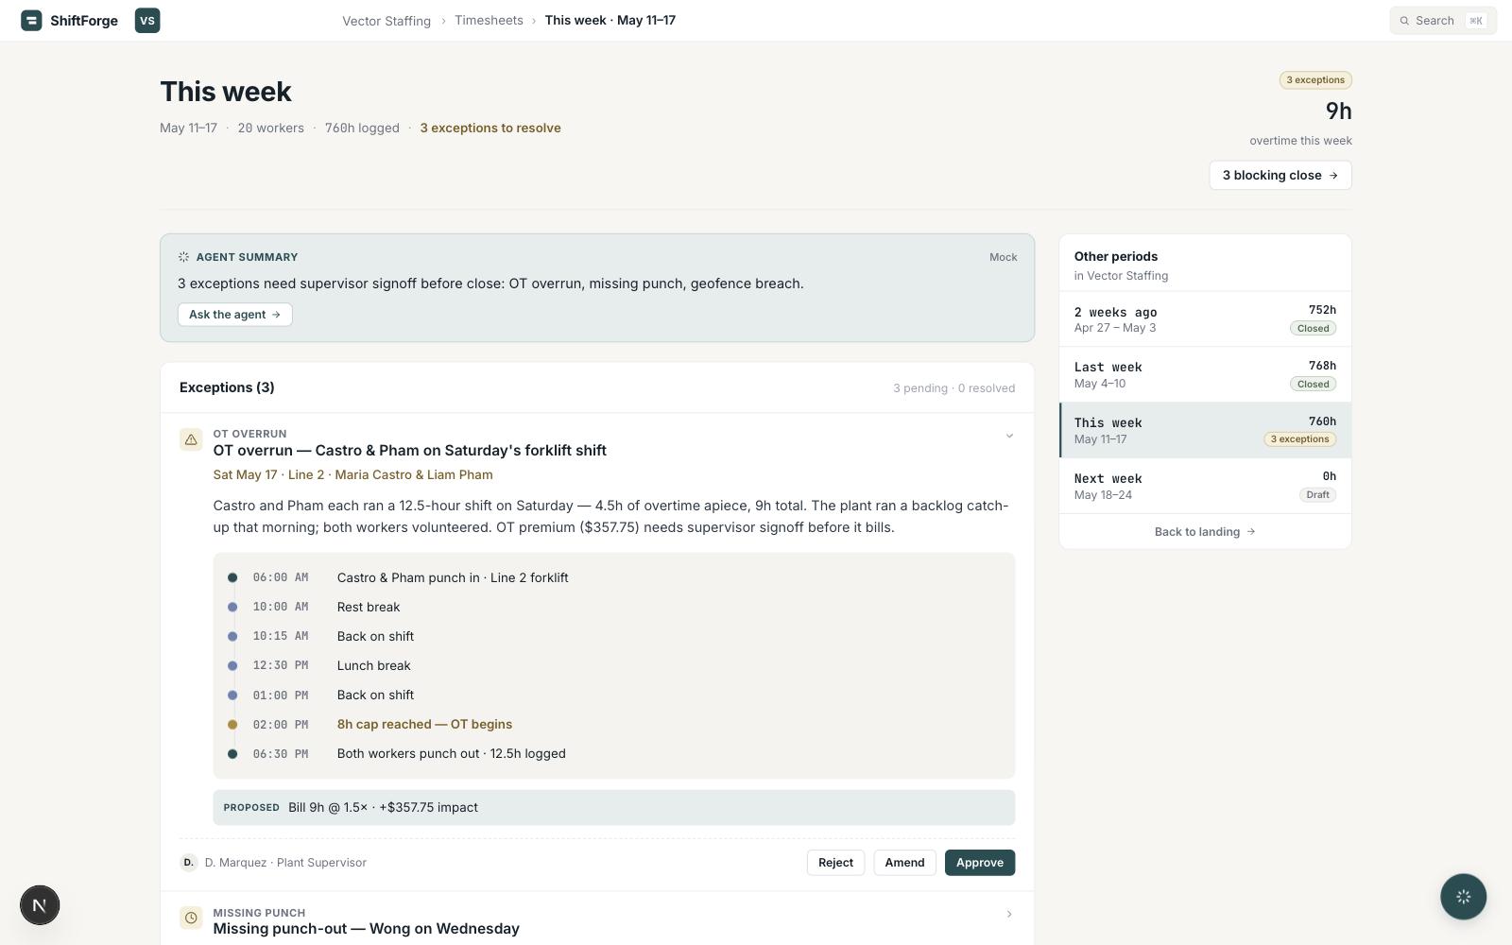1512x945 pixels.
Task: Click 8h cap reached — OT begins entry
Action: [x=614, y=724]
